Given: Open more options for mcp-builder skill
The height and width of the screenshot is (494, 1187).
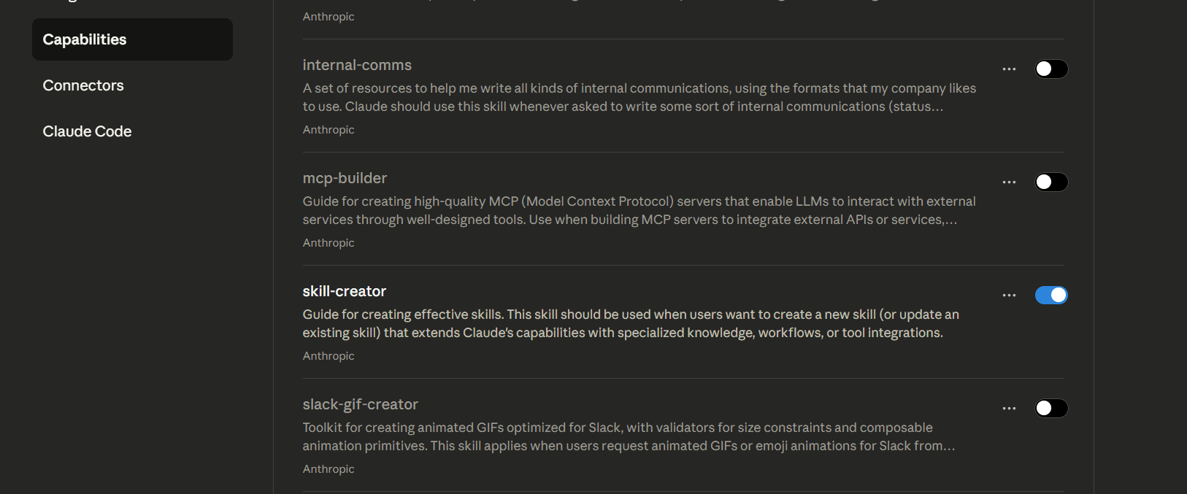Looking at the screenshot, I should [1009, 182].
